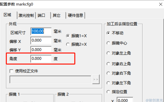Open the 激光控制 tab
This screenshot has height=102, width=164.
click(26, 16)
